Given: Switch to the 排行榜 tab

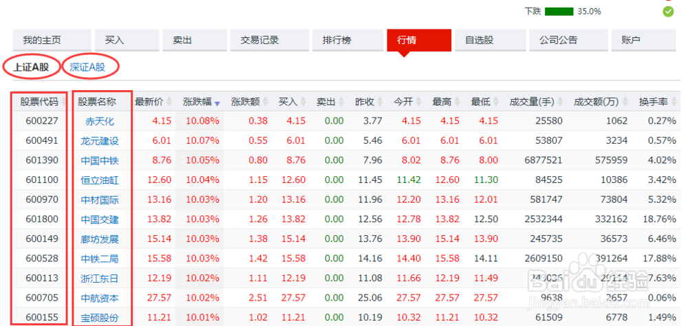Looking at the screenshot, I should [348, 41].
